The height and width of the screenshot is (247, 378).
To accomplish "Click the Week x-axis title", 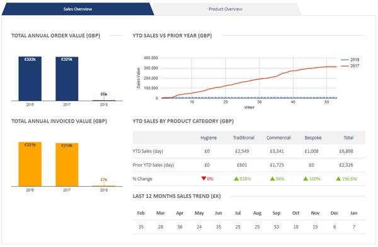I will [249, 107].
